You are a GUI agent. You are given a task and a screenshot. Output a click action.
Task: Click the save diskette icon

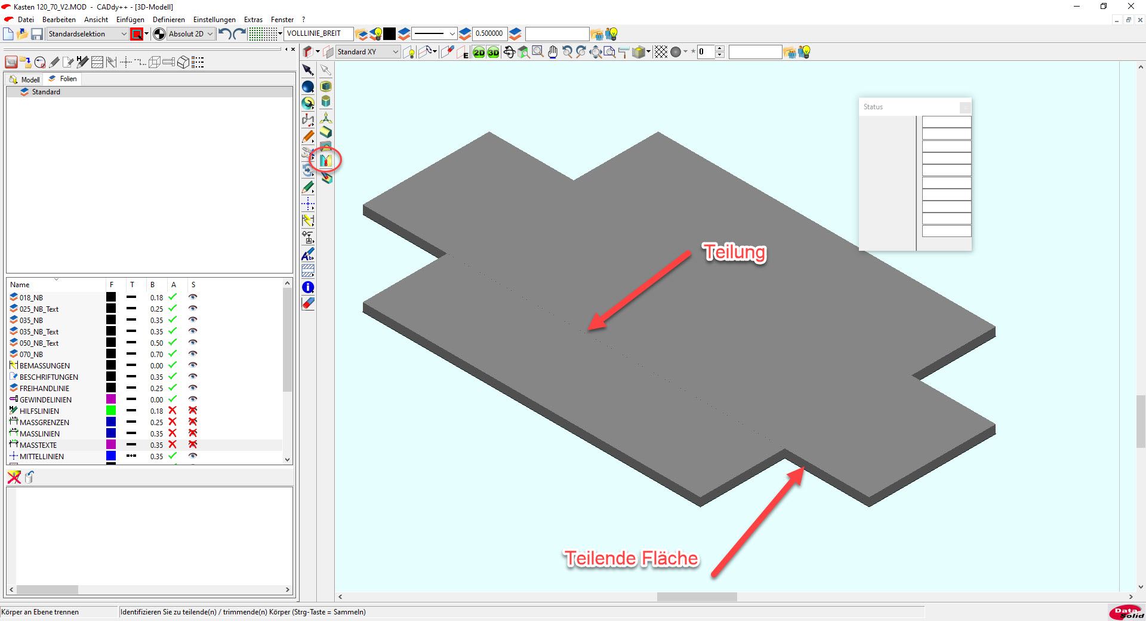(37, 34)
